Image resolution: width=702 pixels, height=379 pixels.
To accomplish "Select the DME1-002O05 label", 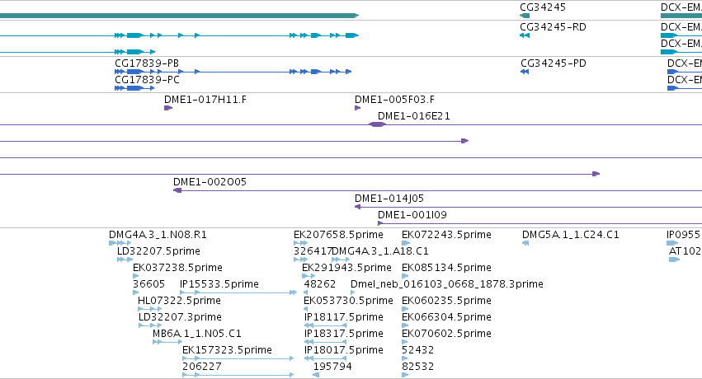I will tap(210, 182).
